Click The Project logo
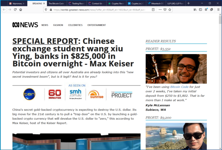This screenshot has width=222, height=150. (122, 95)
